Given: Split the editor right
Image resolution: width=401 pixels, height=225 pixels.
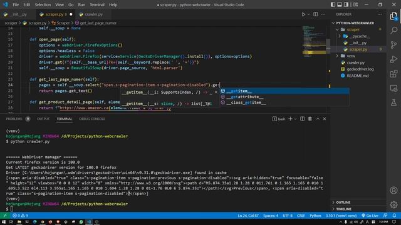Looking at the screenshot, I should coord(316,14).
